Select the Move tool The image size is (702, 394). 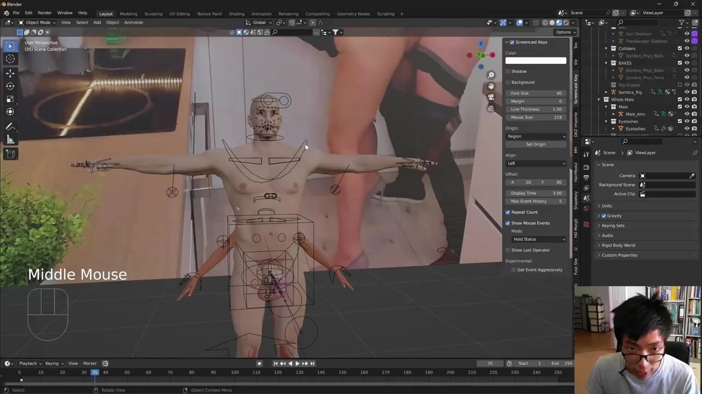[10, 73]
